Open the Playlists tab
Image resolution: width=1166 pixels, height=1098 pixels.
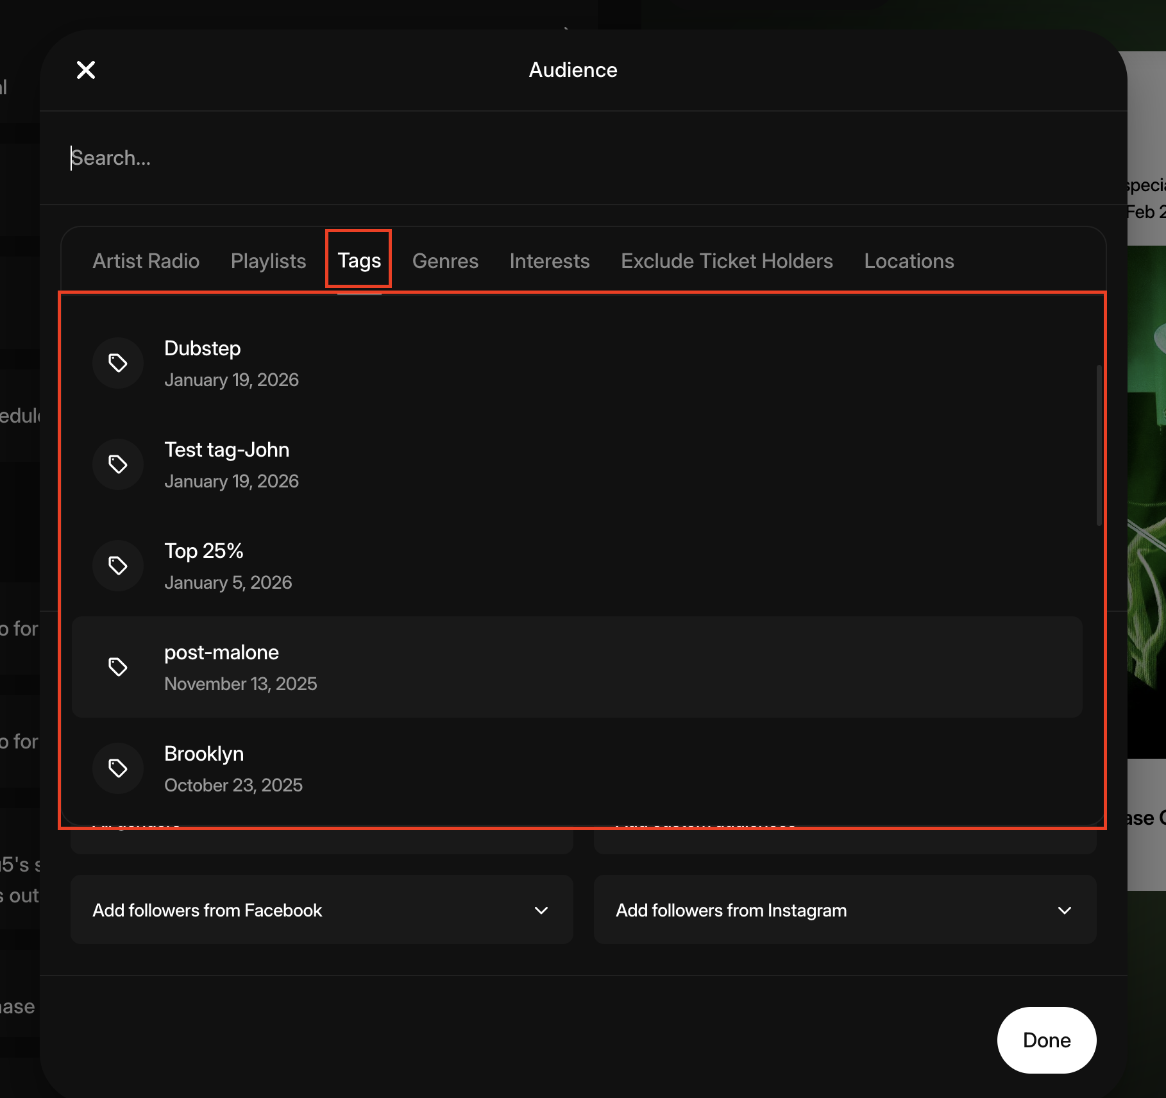268,261
